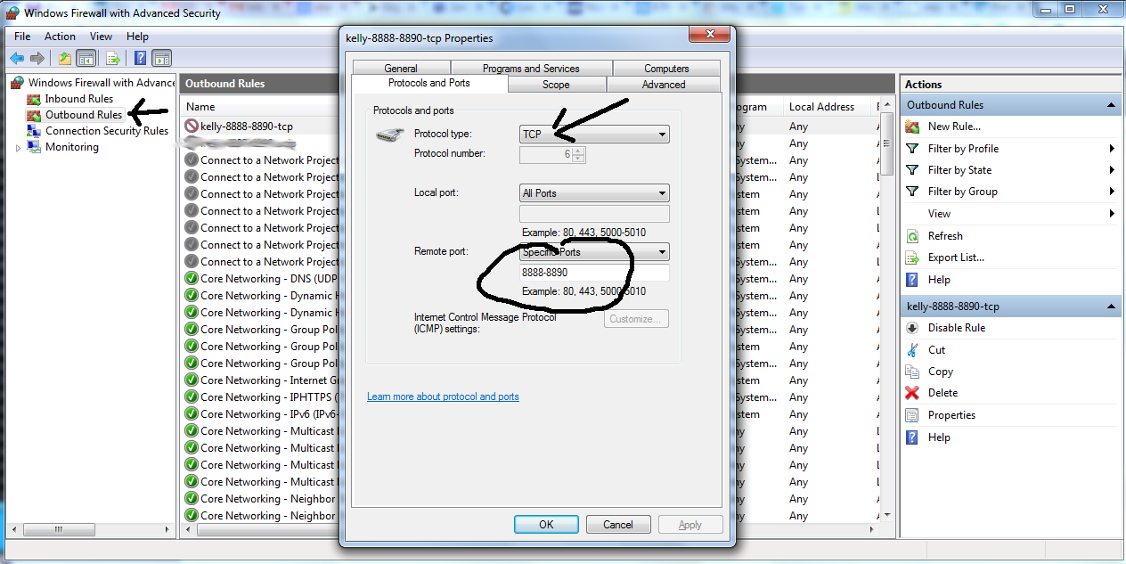Image resolution: width=1126 pixels, height=564 pixels.
Task: Select the kelly-8888-8890-tcp rule in the list
Action: [x=247, y=127]
